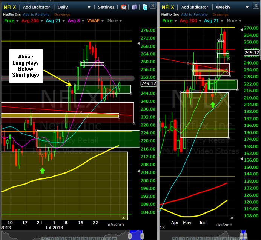Screen dimensions: 261x240
Task: Click the 8/1/2013 date label in Daily chart
Action: coord(116,225)
